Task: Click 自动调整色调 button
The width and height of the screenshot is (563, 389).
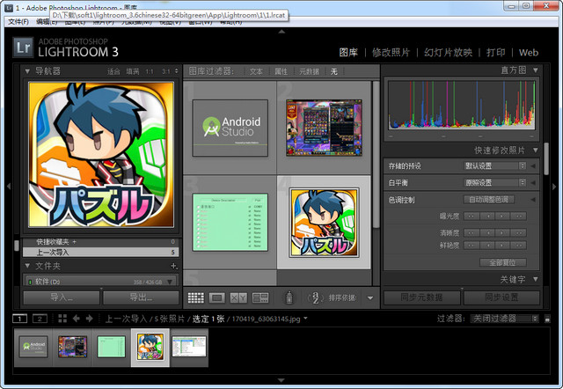Action: (489, 200)
